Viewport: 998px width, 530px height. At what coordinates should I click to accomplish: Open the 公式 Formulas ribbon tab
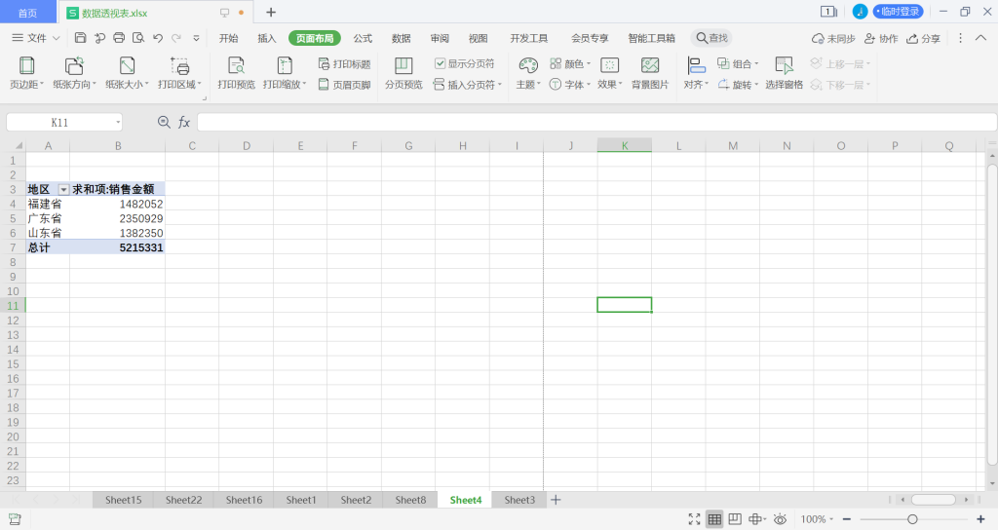pos(363,39)
